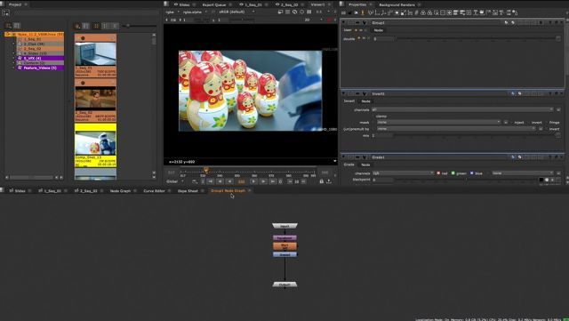The width and height of the screenshot is (569, 321).
Task: Open Grade1 channels rgb dropdown
Action: tap(403, 173)
